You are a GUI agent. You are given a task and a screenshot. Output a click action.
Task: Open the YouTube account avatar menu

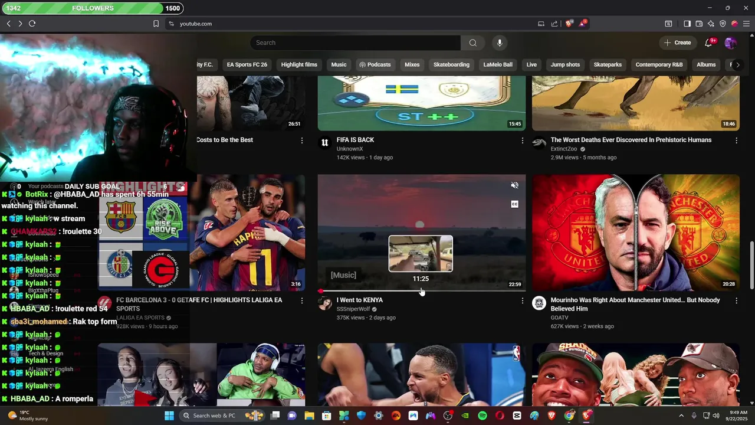coord(730,42)
